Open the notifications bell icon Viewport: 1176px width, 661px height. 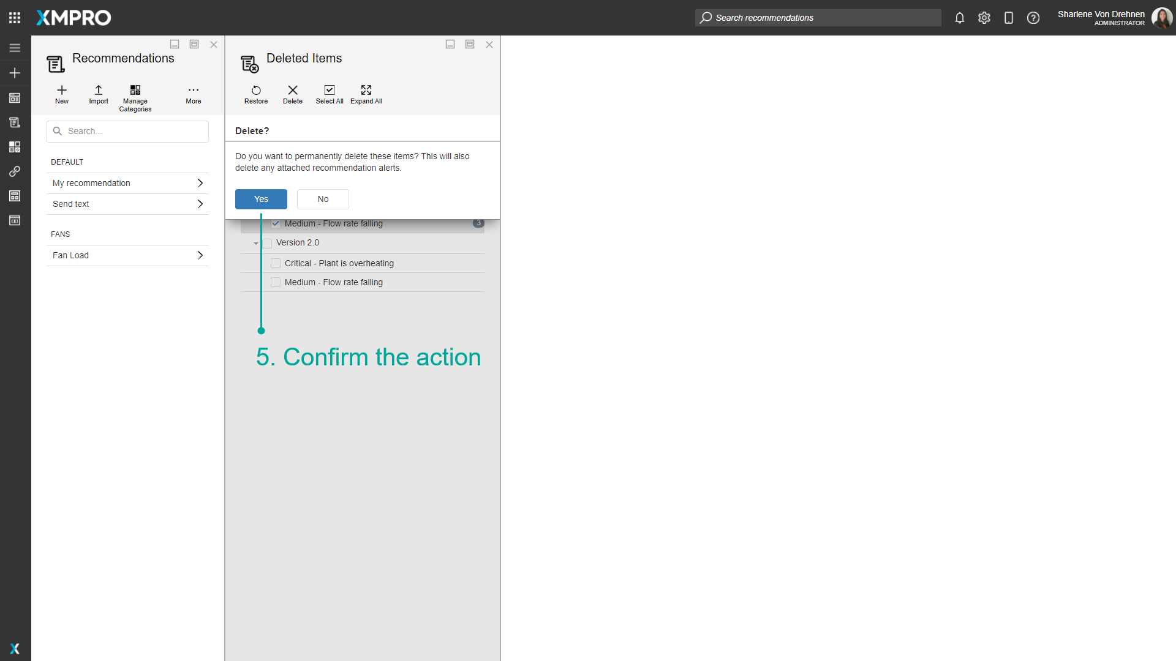click(959, 18)
